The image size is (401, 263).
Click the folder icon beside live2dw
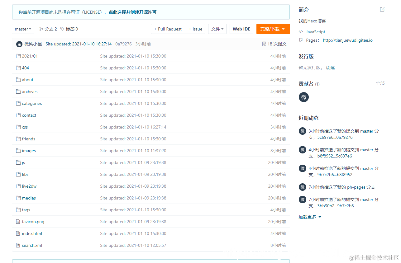pyautogui.click(x=18, y=186)
